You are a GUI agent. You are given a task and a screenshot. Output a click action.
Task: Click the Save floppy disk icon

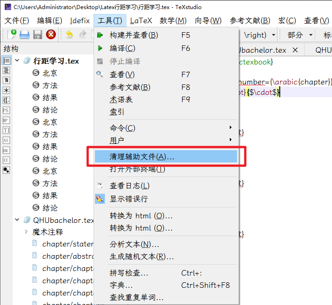coord(38,34)
